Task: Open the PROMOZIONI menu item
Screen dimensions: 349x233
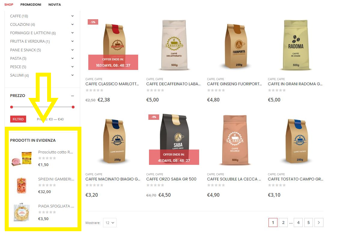Action: [31, 5]
